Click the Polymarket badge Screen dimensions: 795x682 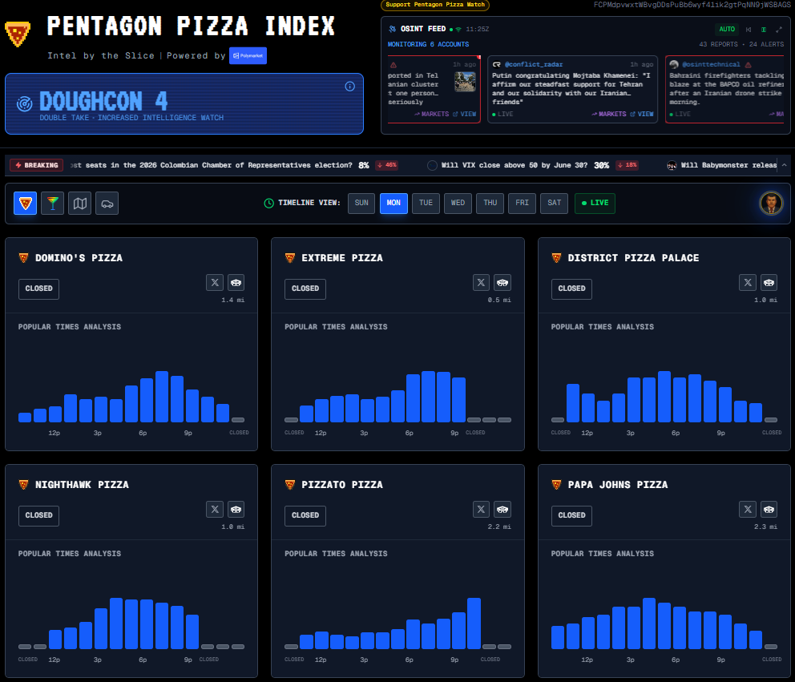[248, 56]
